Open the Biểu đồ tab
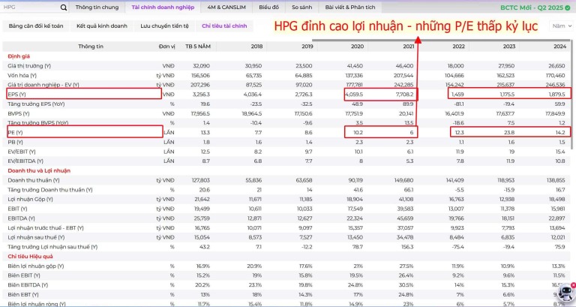This screenshot has height=307, width=576. pyautogui.click(x=269, y=8)
